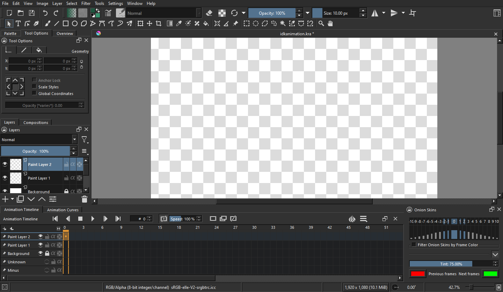503x292 pixels.
Task: Toggle the onion skins timeline icon
Action: (352, 219)
